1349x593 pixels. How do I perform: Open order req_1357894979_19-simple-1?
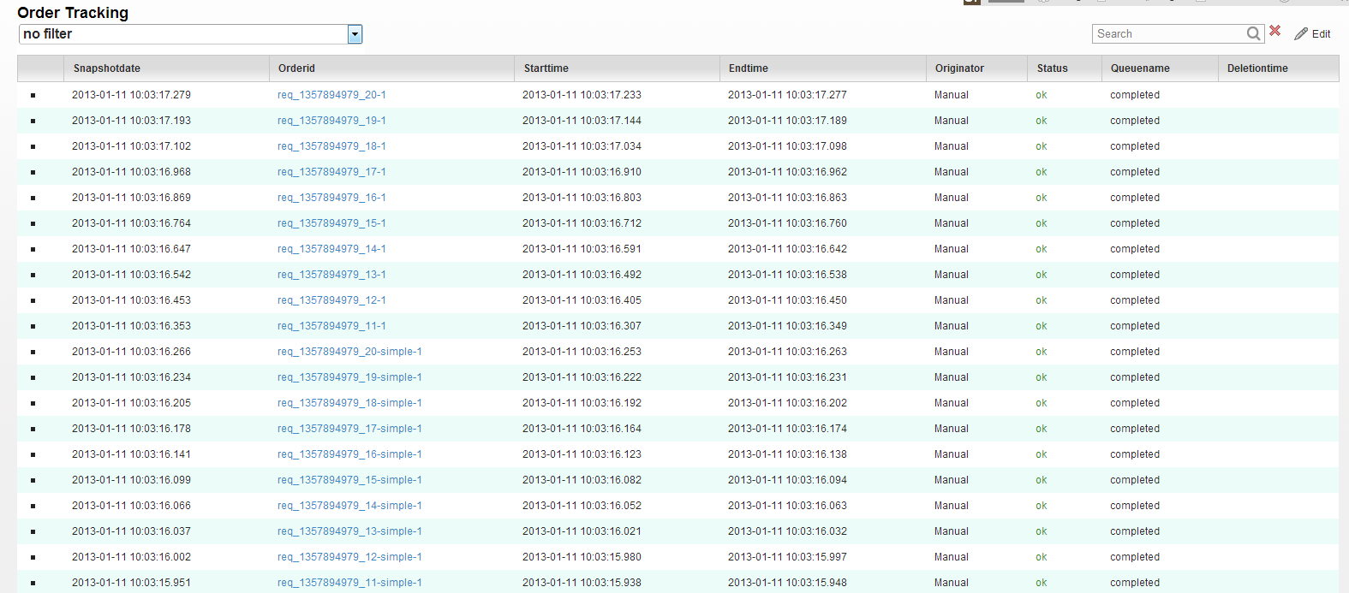tap(349, 377)
